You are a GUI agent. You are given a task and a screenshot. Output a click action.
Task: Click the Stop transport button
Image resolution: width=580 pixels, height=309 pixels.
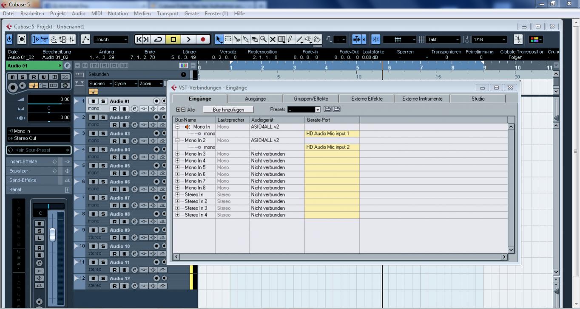pyautogui.click(x=173, y=39)
